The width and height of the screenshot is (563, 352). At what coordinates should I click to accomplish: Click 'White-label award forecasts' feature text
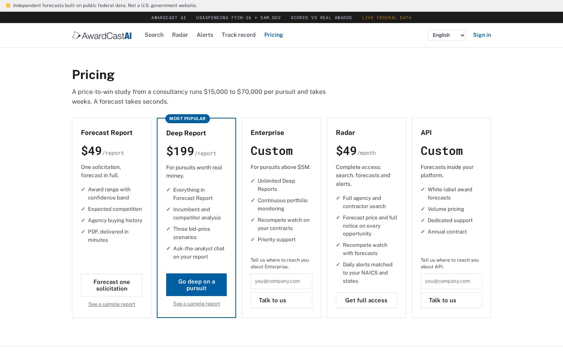coord(450,194)
